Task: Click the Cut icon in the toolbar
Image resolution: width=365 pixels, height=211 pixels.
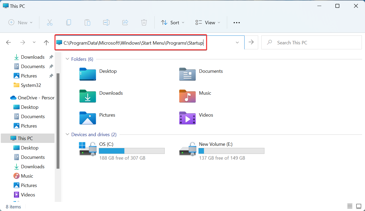Action: [x=50, y=22]
